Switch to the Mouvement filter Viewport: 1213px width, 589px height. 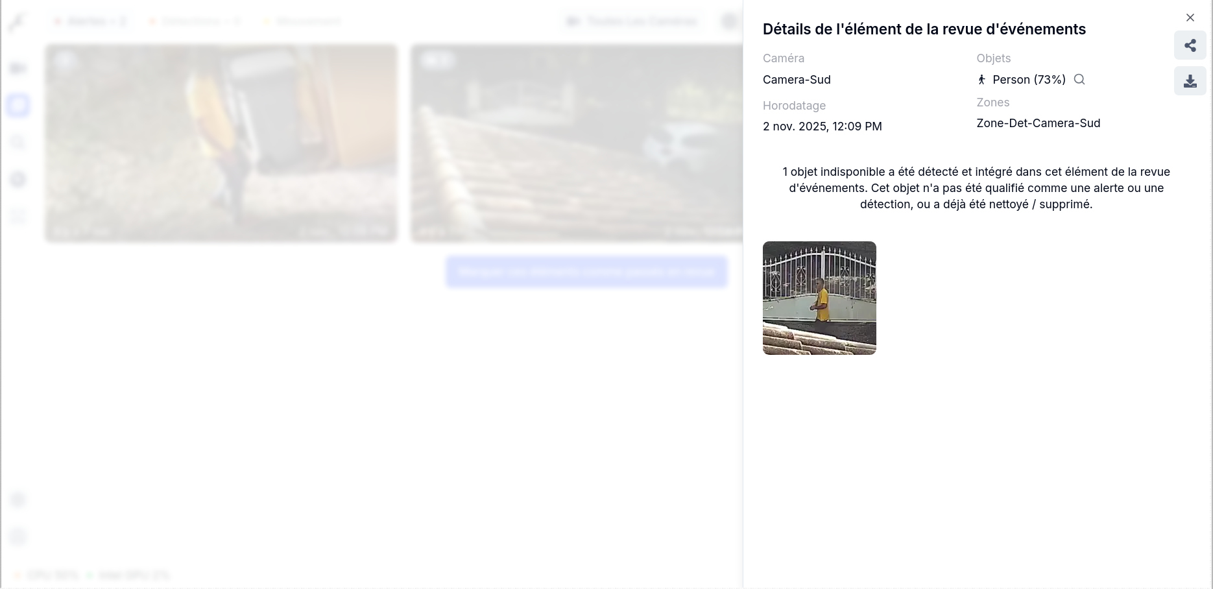coord(302,21)
